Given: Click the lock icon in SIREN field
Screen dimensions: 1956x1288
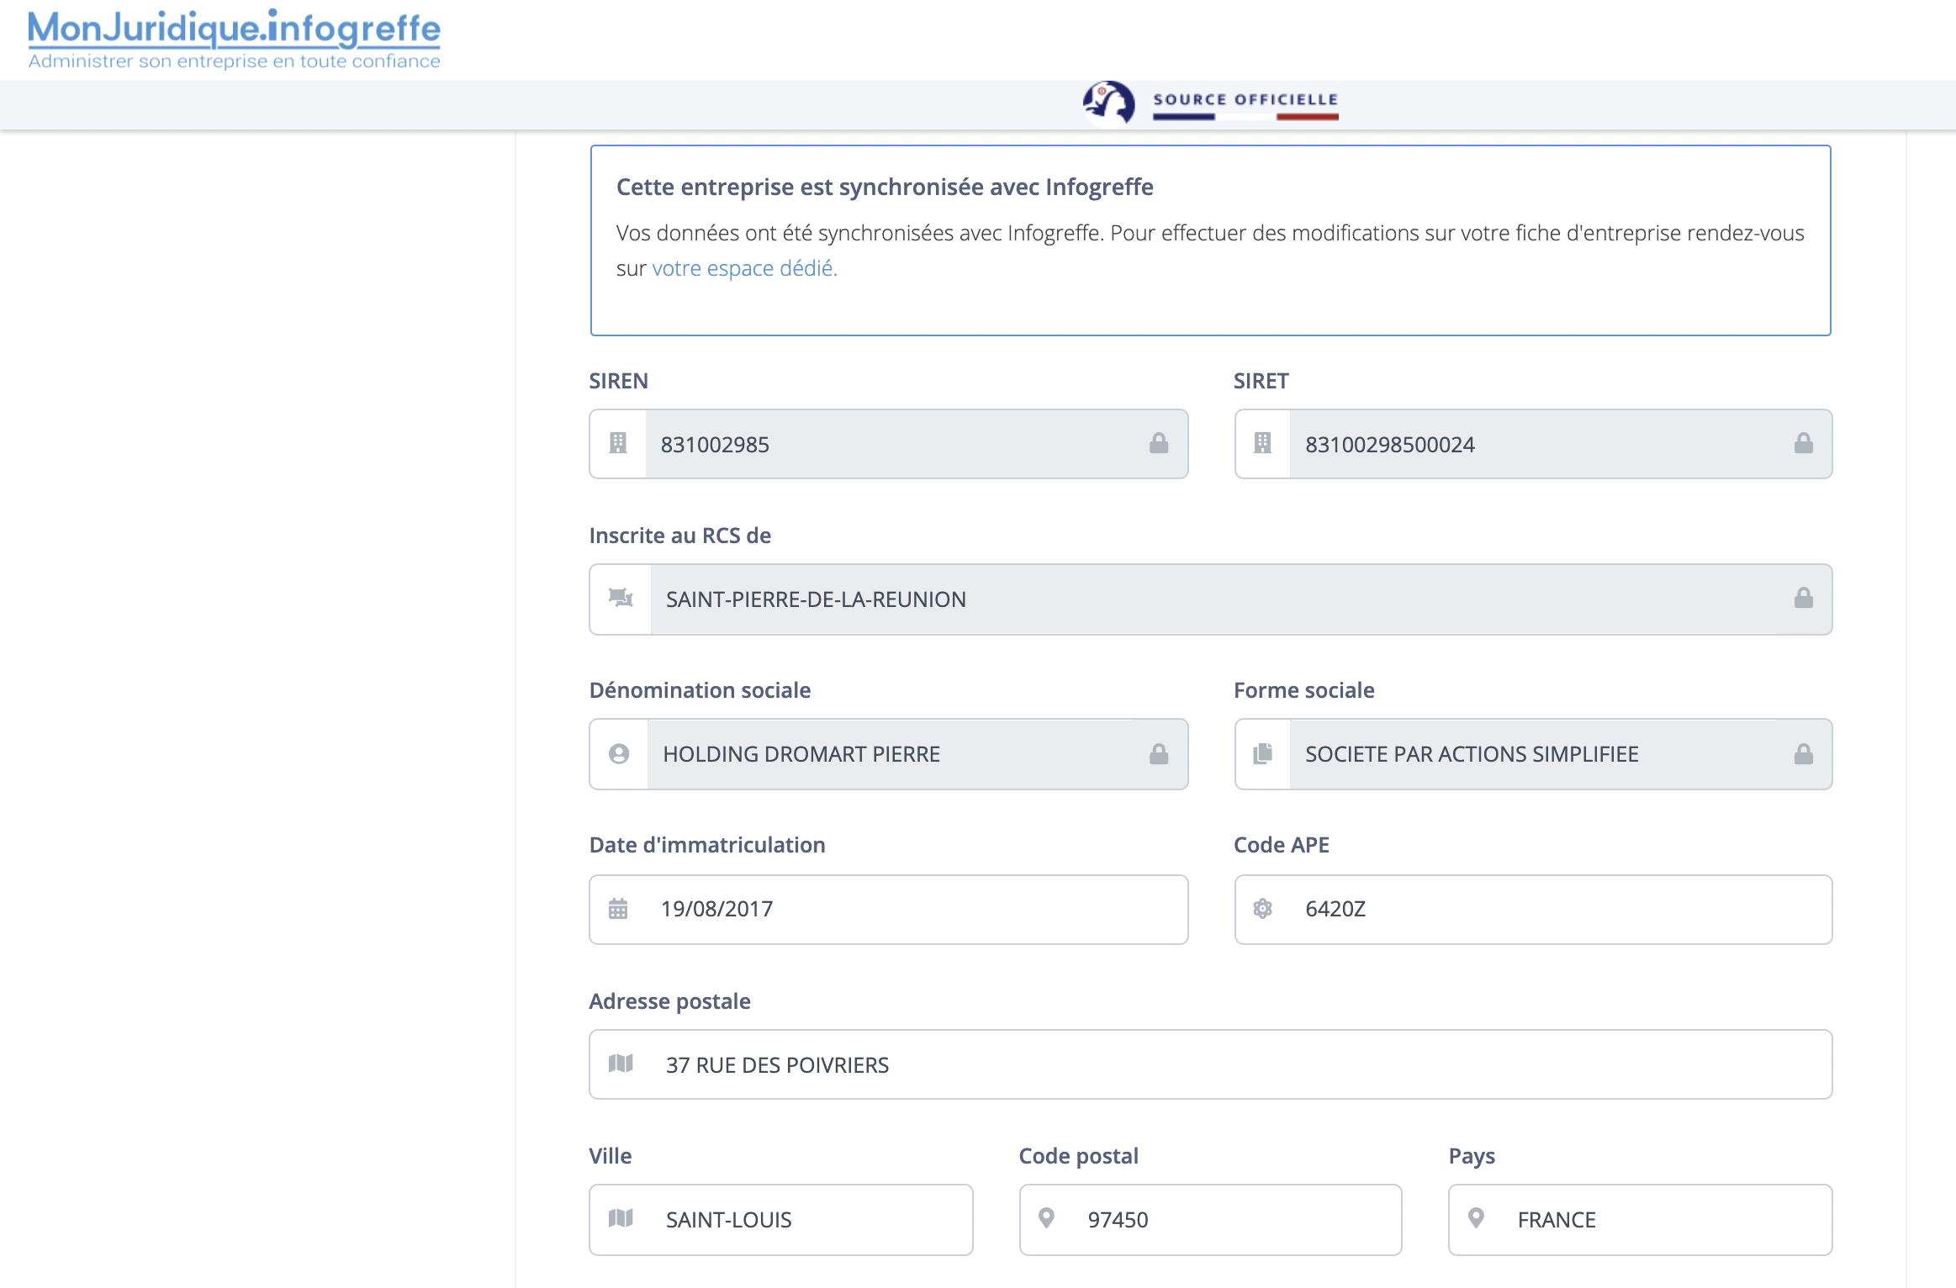Looking at the screenshot, I should [x=1159, y=443].
